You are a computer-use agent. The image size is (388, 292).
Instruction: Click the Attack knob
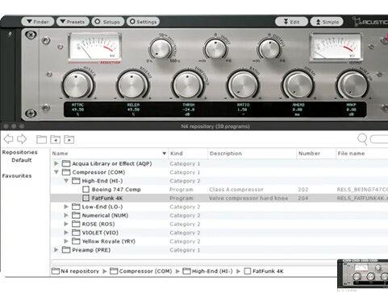click(x=77, y=84)
